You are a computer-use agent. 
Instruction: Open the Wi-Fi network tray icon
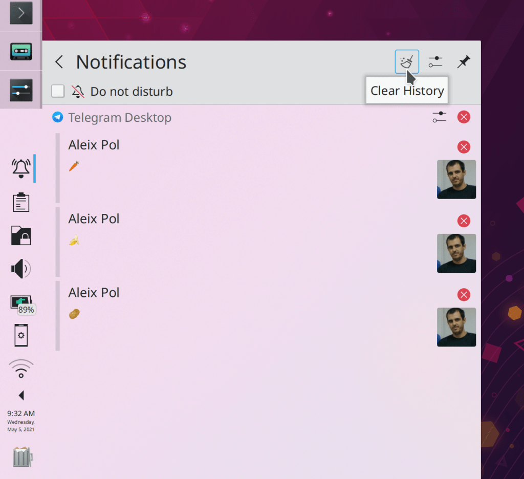pyautogui.click(x=21, y=368)
